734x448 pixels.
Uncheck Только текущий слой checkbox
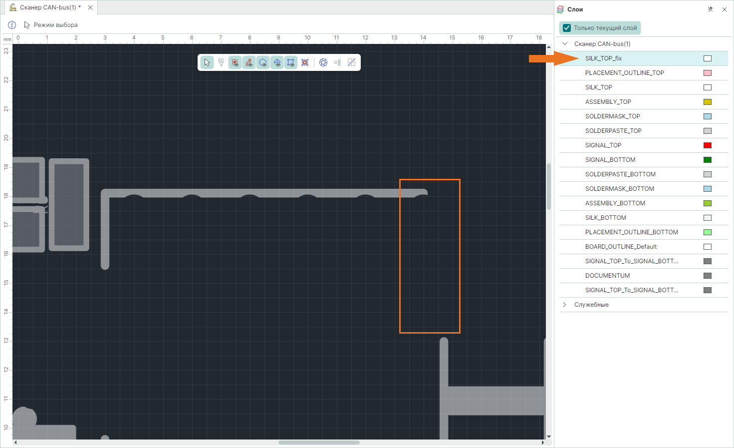[x=567, y=28]
